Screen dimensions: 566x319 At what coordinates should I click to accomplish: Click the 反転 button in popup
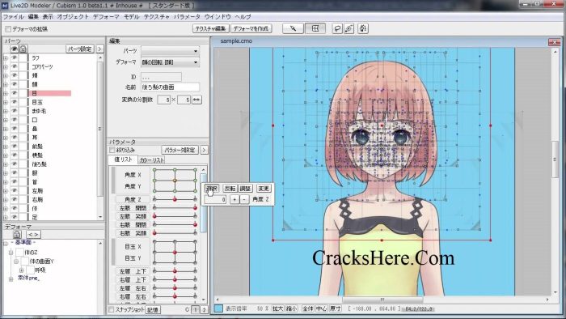230,188
